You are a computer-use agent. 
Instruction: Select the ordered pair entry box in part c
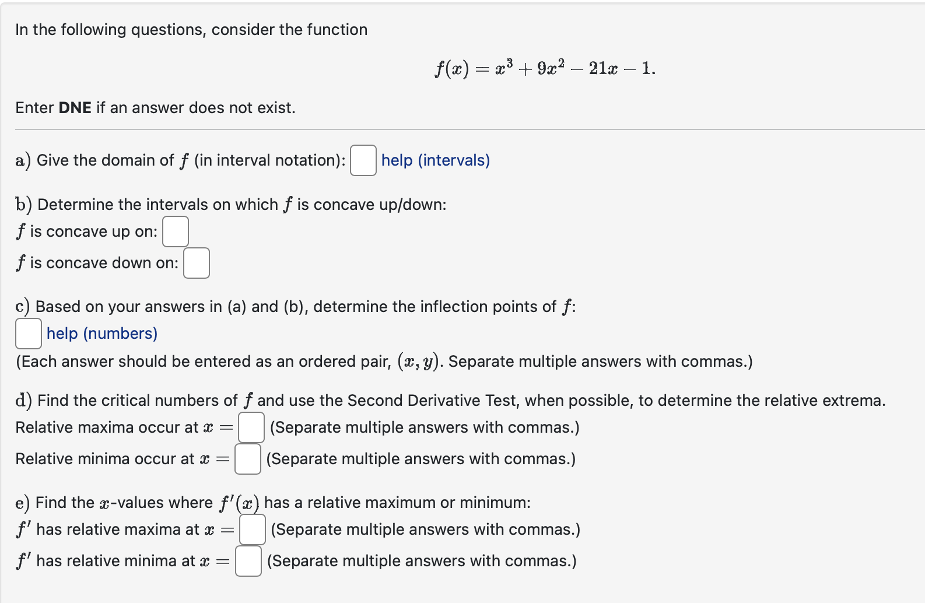click(x=29, y=333)
